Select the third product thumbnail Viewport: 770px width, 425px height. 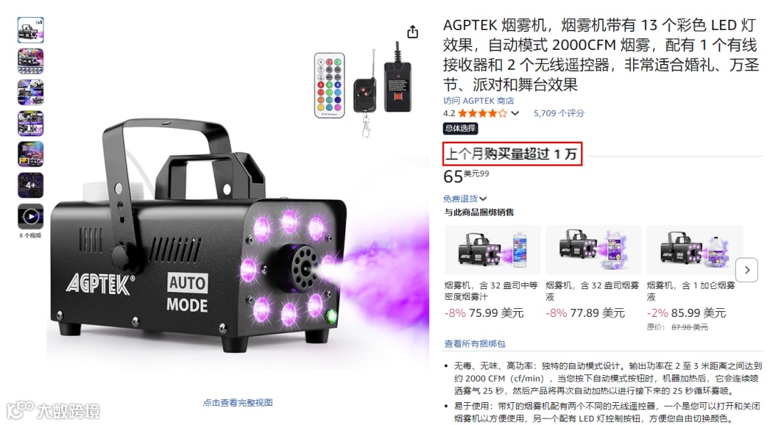coord(31,92)
